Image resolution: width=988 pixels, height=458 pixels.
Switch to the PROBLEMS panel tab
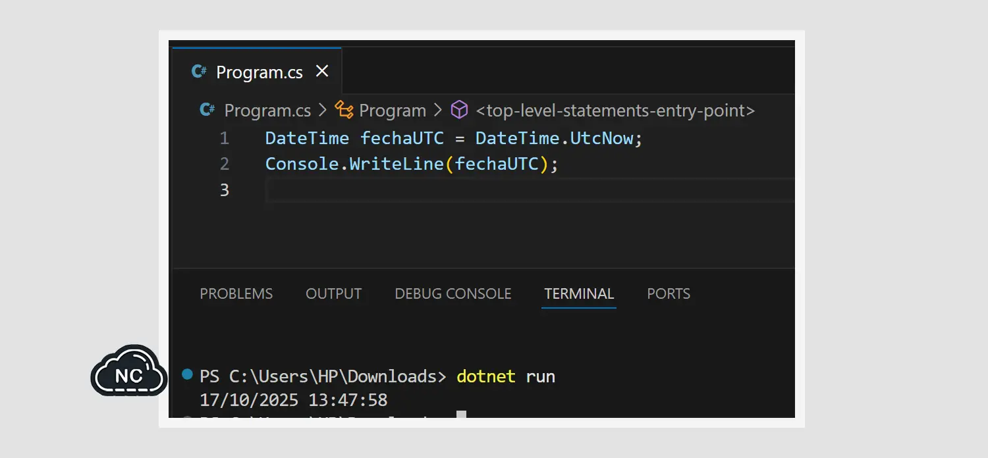(236, 293)
